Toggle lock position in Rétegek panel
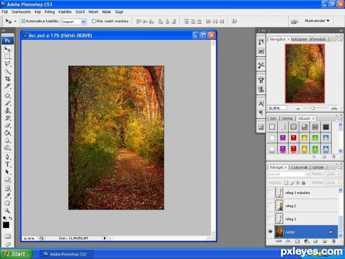The image size is (345, 259). [x=298, y=182]
